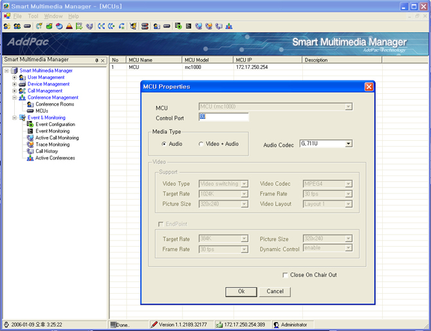
Task: Click the Control Port input field
Action: tap(223, 117)
